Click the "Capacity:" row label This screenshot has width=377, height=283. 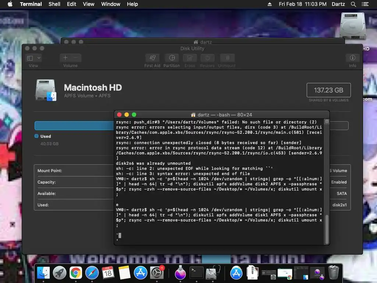[46, 182]
